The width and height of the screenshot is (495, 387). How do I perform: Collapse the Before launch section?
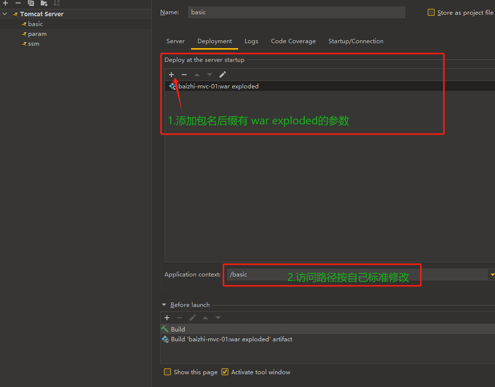click(x=164, y=305)
